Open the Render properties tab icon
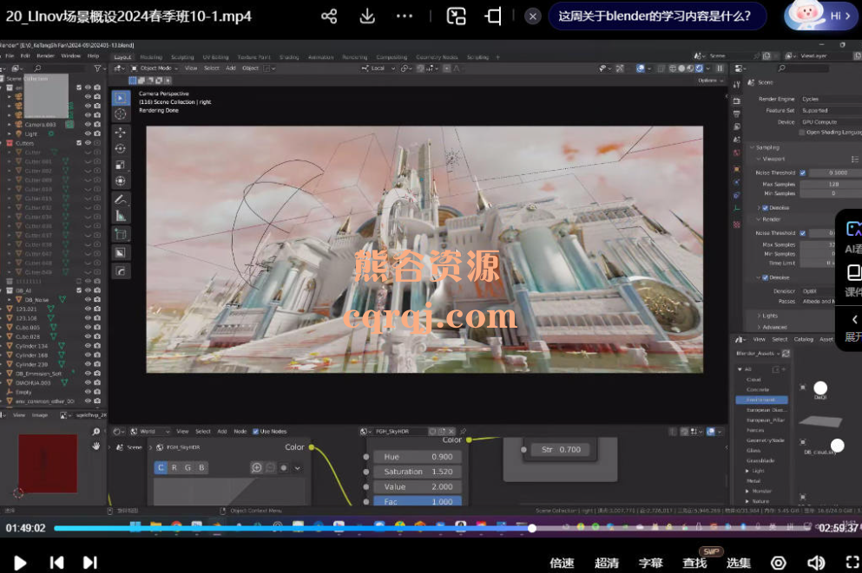This screenshot has width=862, height=573. [x=737, y=101]
